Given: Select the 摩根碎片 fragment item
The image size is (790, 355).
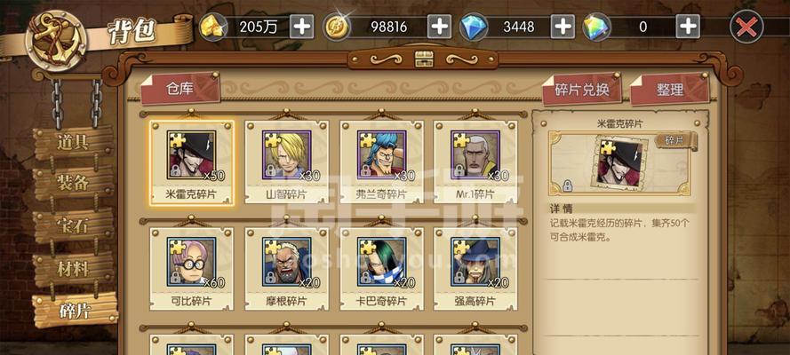Looking at the screenshot, I should [287, 269].
